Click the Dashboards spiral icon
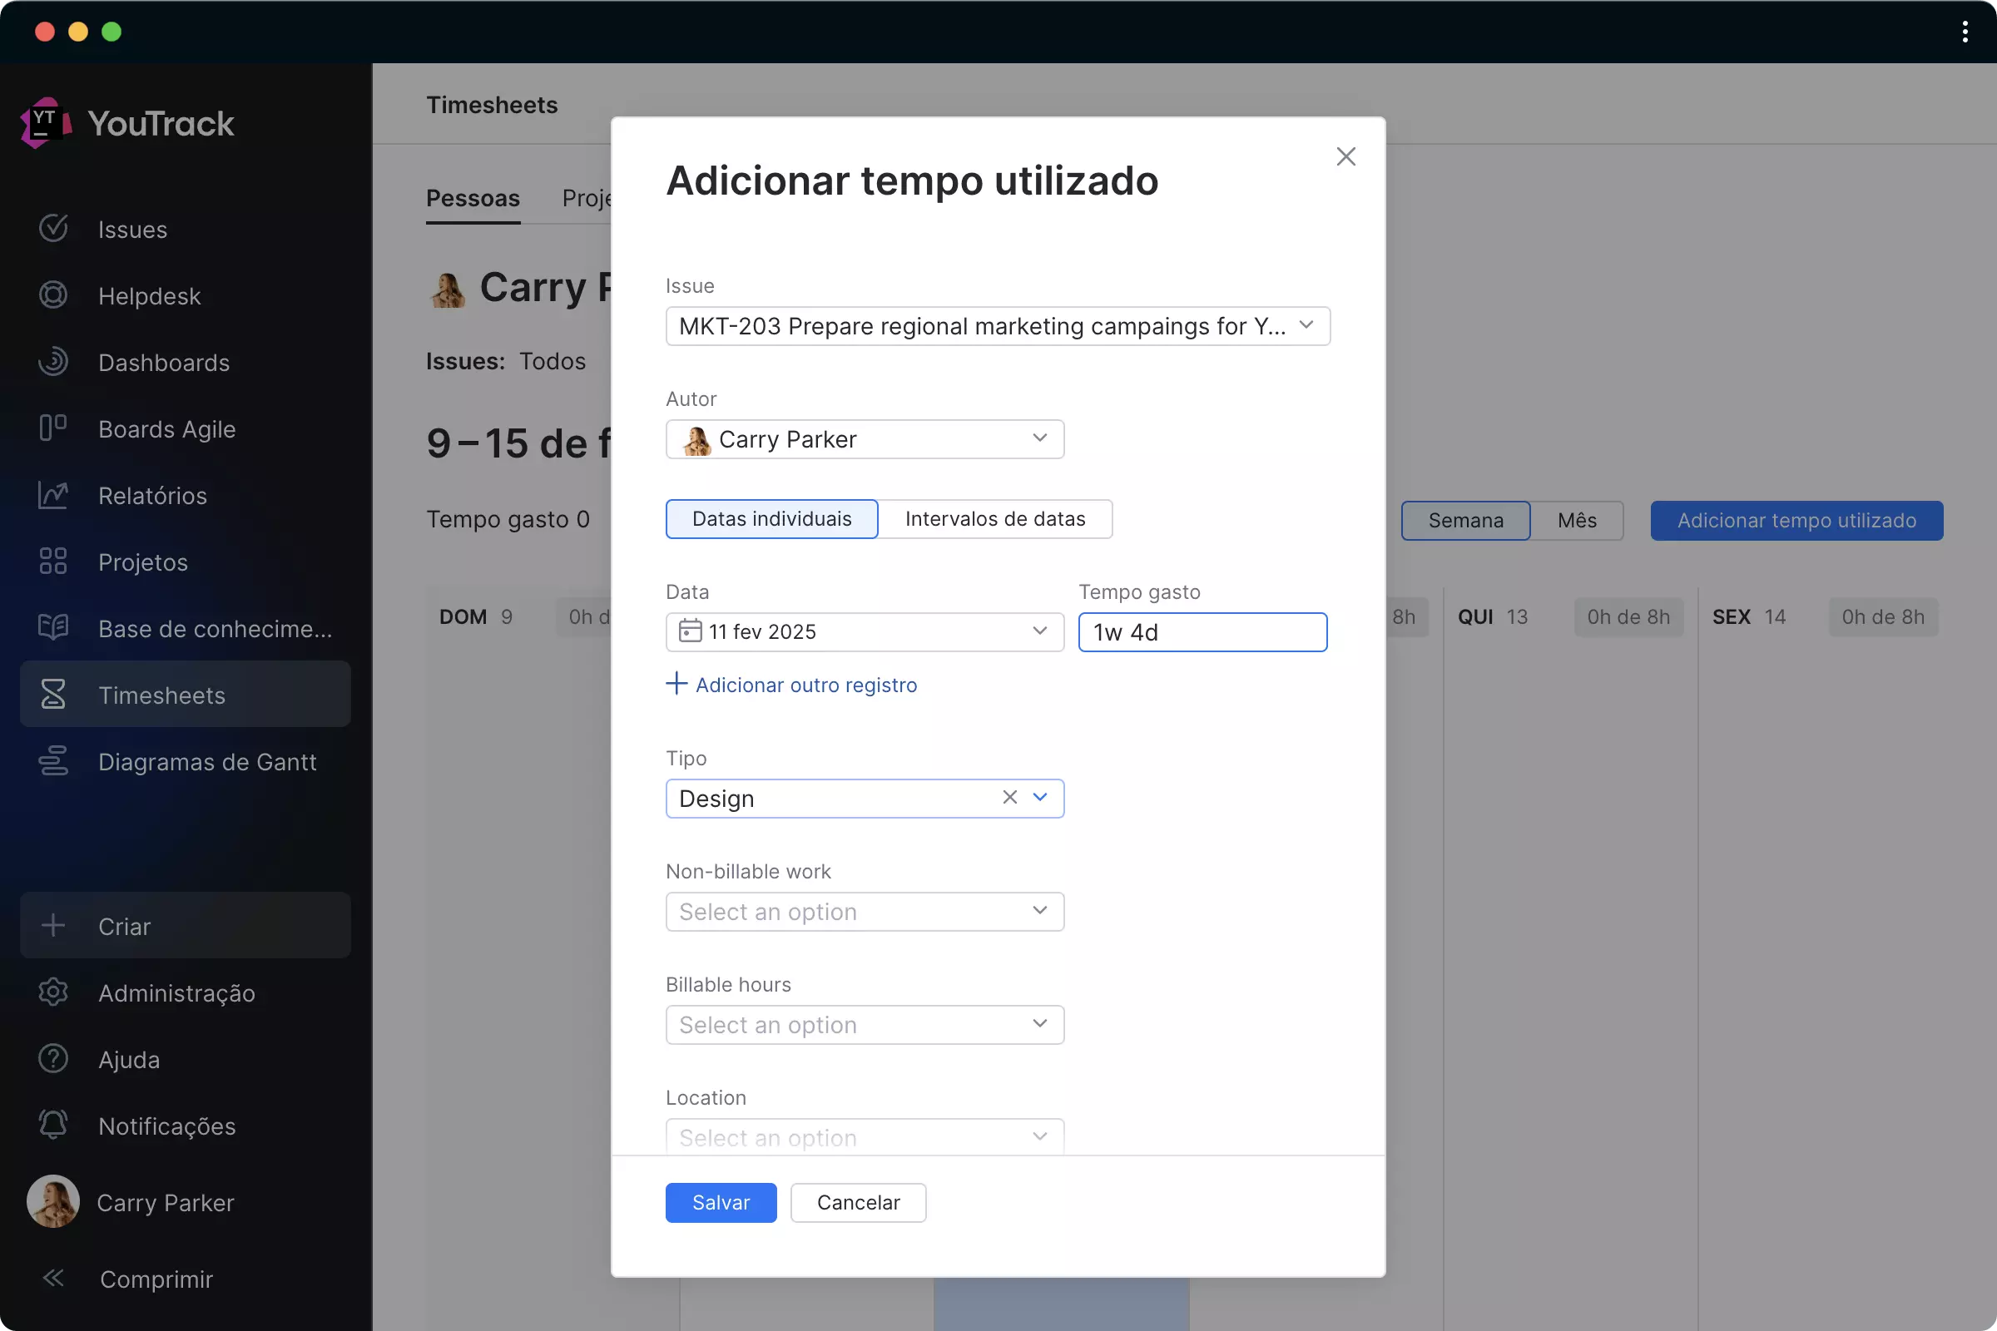 point(52,362)
